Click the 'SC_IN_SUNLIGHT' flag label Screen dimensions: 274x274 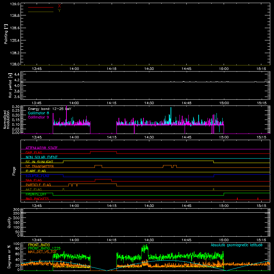point(39,162)
